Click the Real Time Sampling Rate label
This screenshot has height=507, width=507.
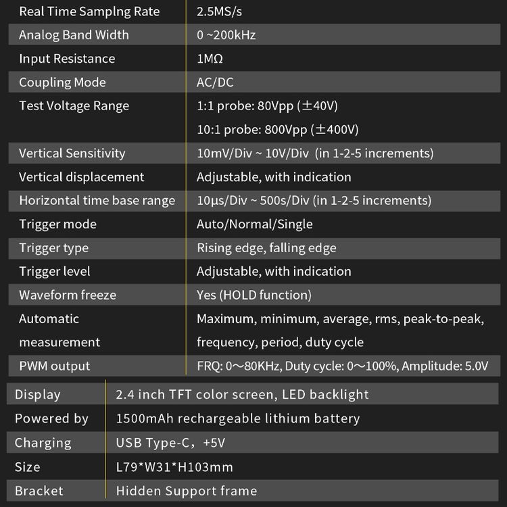(89, 11)
